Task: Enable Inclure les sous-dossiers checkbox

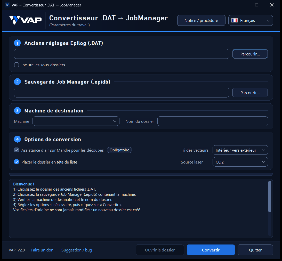Action: click(x=17, y=65)
